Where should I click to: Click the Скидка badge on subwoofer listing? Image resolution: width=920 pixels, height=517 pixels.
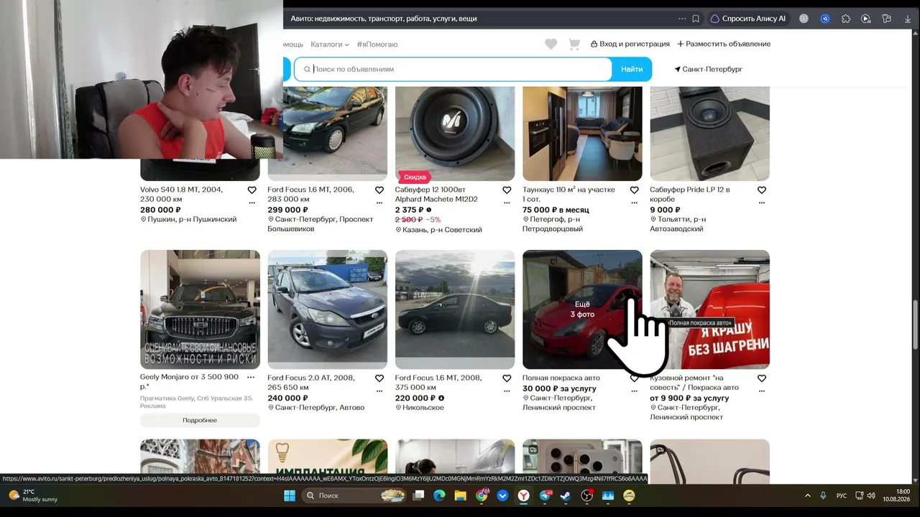415,177
